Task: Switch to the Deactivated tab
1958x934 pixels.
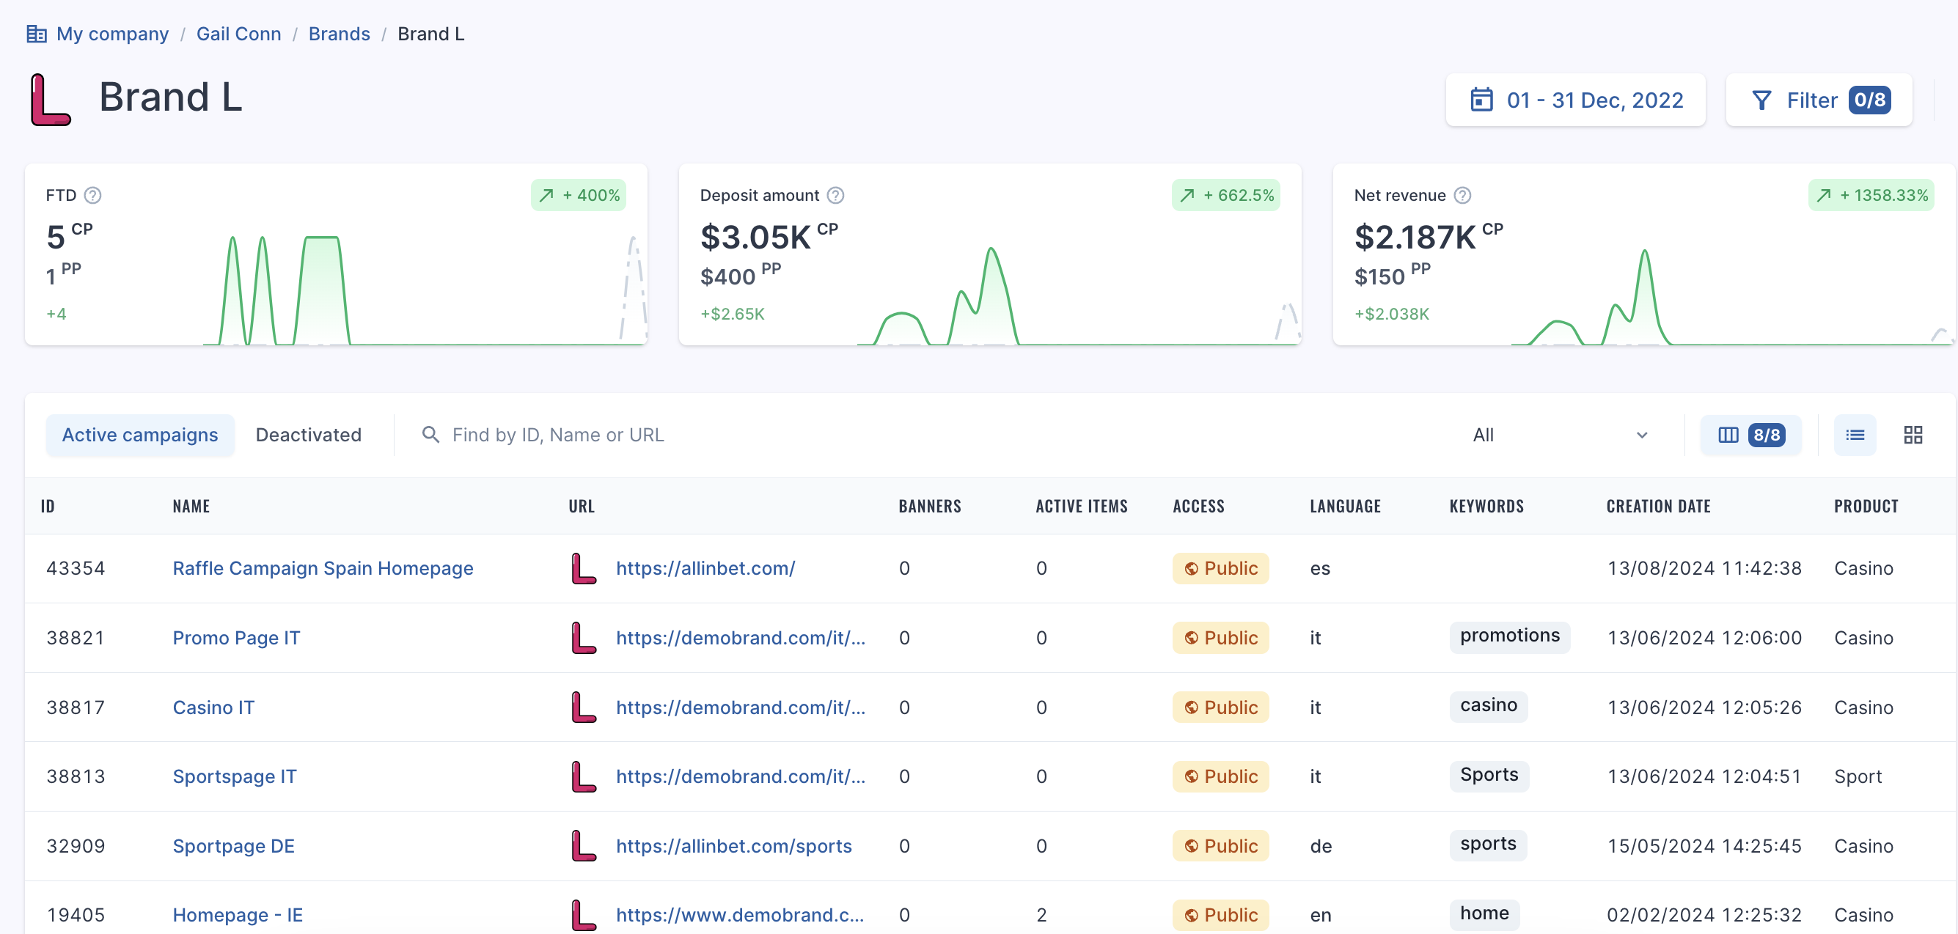Action: 308,435
